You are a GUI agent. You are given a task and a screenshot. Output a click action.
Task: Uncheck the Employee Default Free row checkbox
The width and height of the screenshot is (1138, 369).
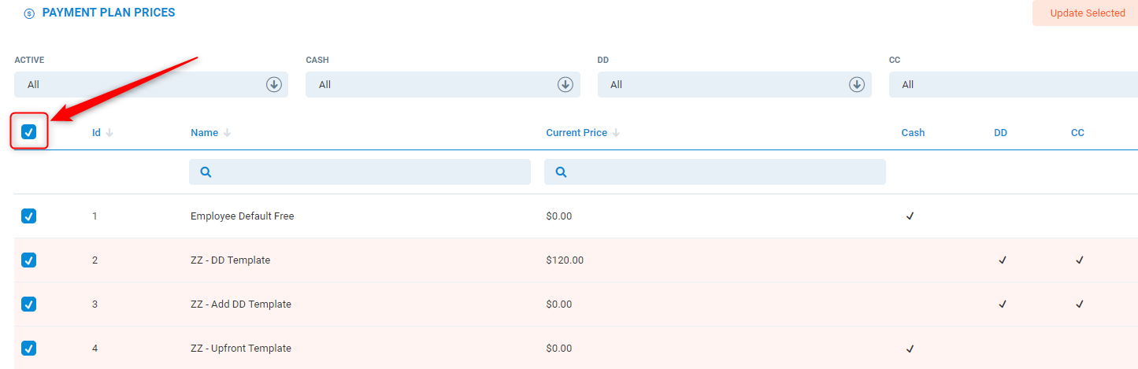(x=29, y=216)
